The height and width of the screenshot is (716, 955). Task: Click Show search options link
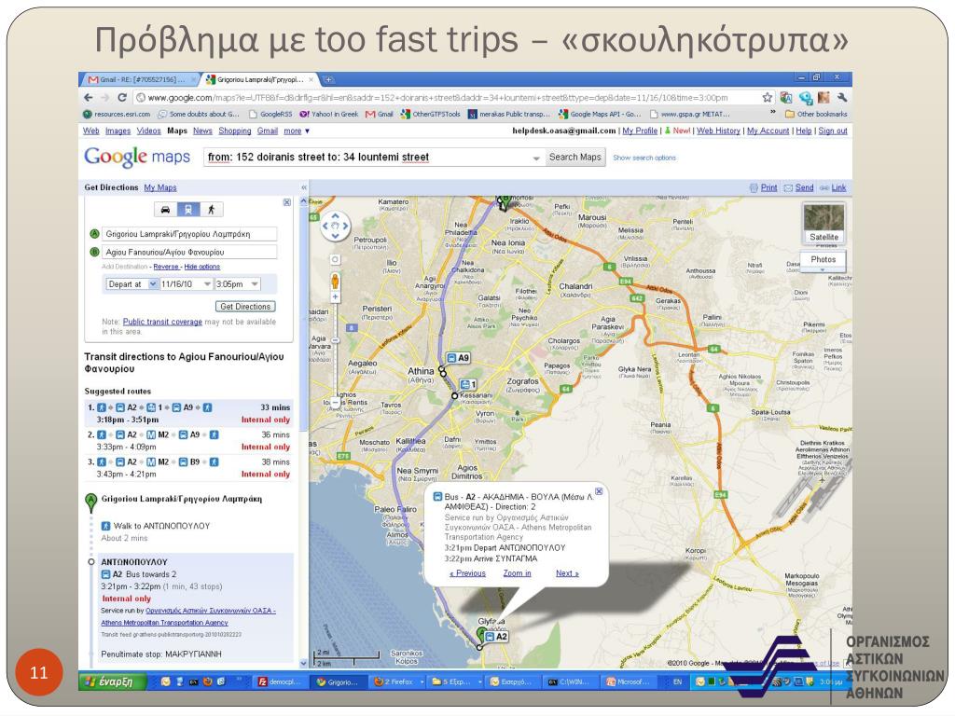pos(644,158)
